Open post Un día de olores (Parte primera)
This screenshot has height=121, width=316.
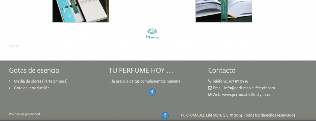pos(41,81)
